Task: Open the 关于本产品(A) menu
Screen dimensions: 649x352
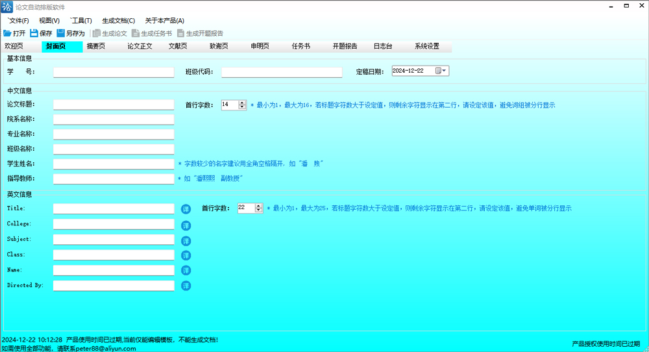Action: click(x=164, y=21)
